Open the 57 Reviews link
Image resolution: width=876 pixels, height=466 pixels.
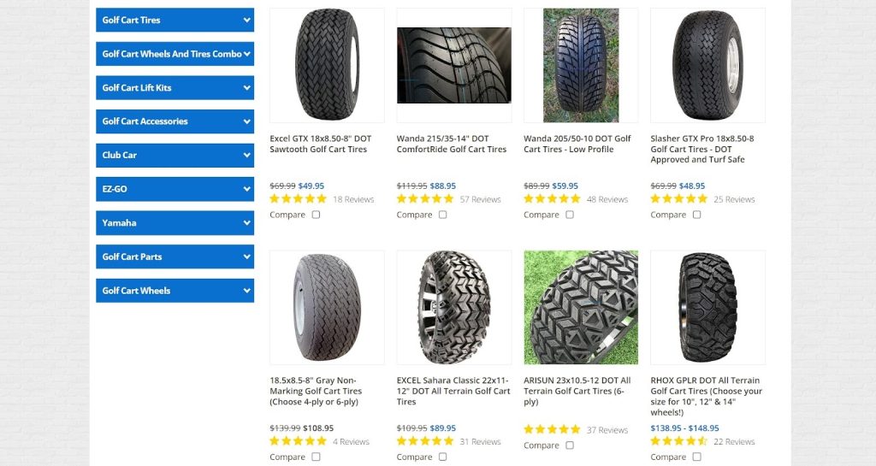tap(481, 199)
